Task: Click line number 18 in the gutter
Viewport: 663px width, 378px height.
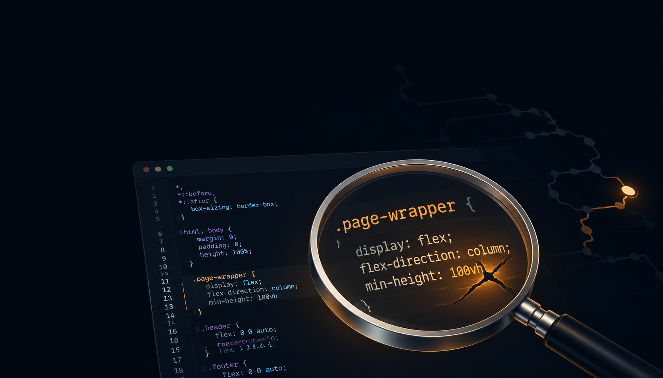Action: 178,370
